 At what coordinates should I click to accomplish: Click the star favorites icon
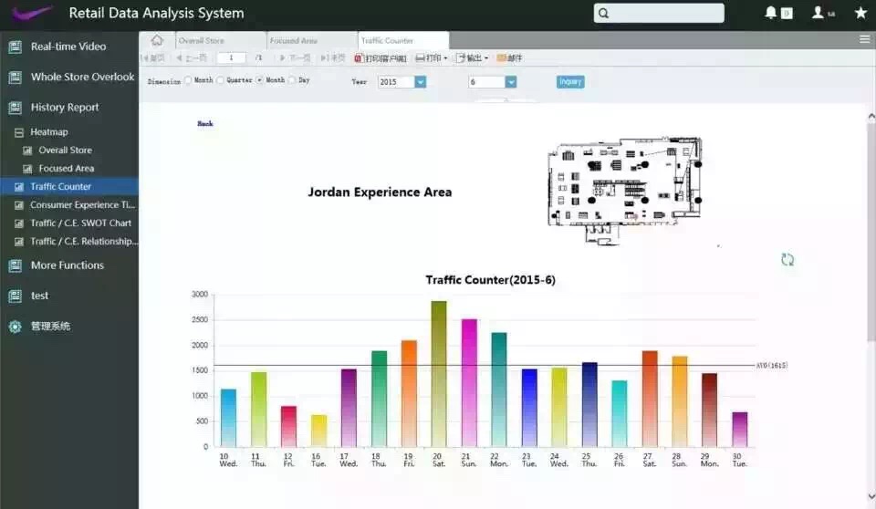point(860,12)
